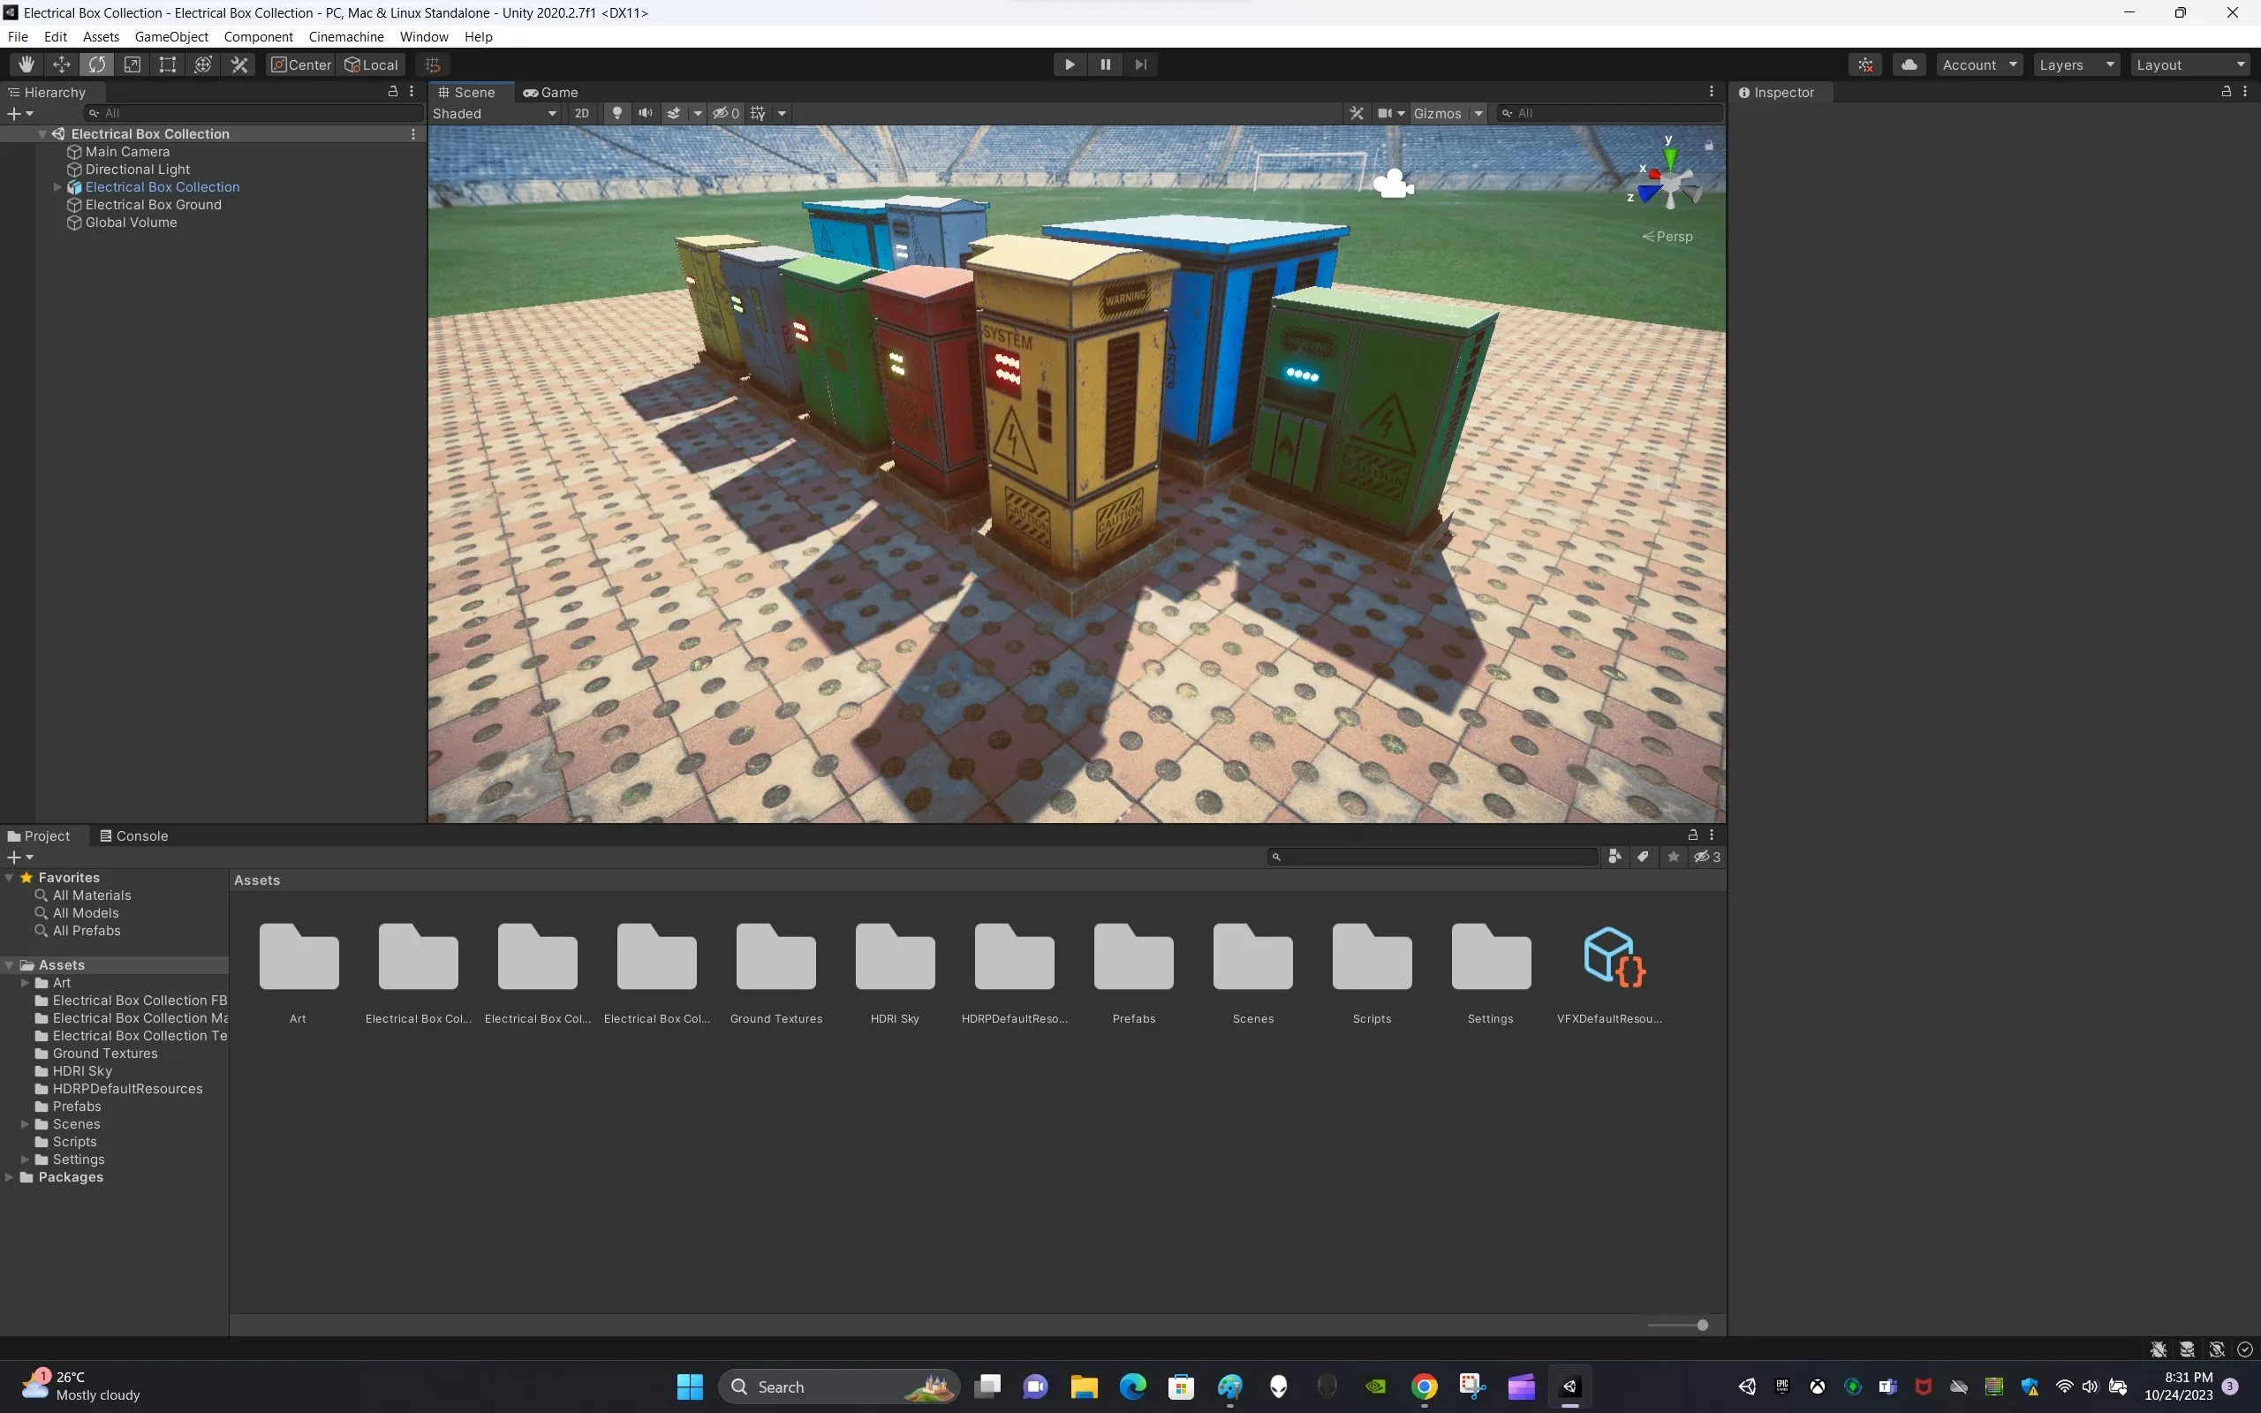The width and height of the screenshot is (2261, 1413).
Task: Search assets by type icon
Action: tap(1614, 857)
